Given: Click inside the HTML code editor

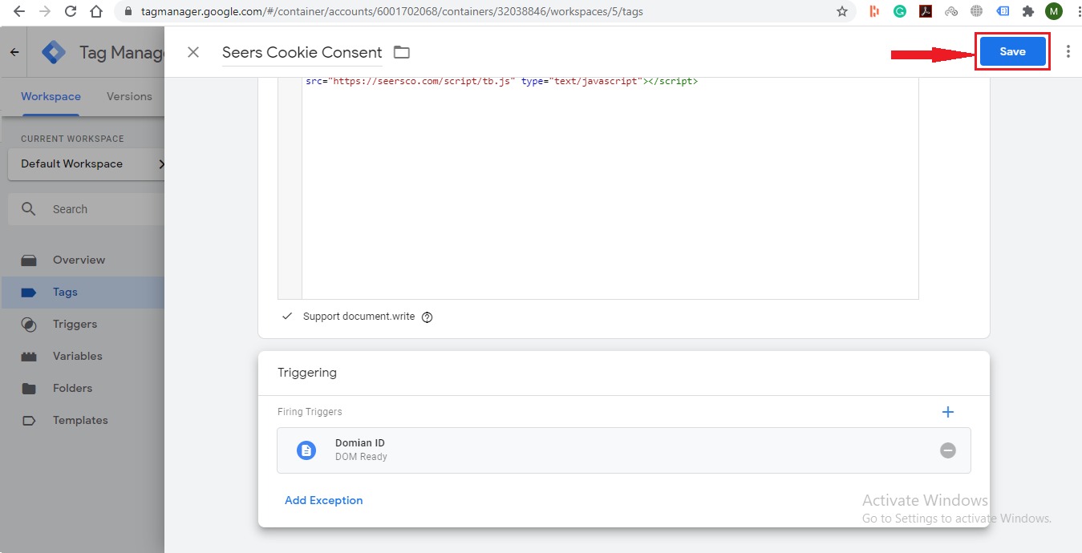Looking at the screenshot, I should pos(610,188).
